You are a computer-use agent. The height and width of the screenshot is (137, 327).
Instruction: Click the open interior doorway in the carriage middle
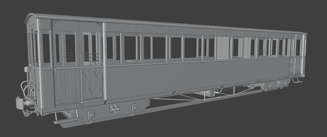pos(223,48)
